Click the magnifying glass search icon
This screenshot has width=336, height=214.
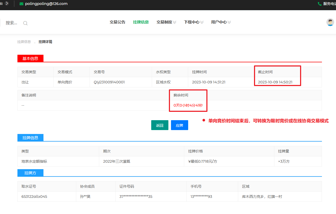pos(25,23)
